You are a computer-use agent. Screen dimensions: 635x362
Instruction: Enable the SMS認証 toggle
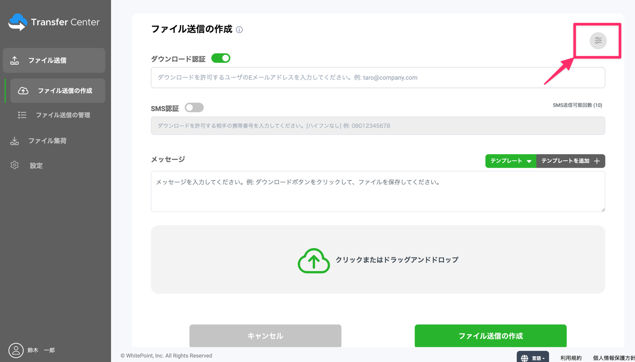[x=194, y=107]
